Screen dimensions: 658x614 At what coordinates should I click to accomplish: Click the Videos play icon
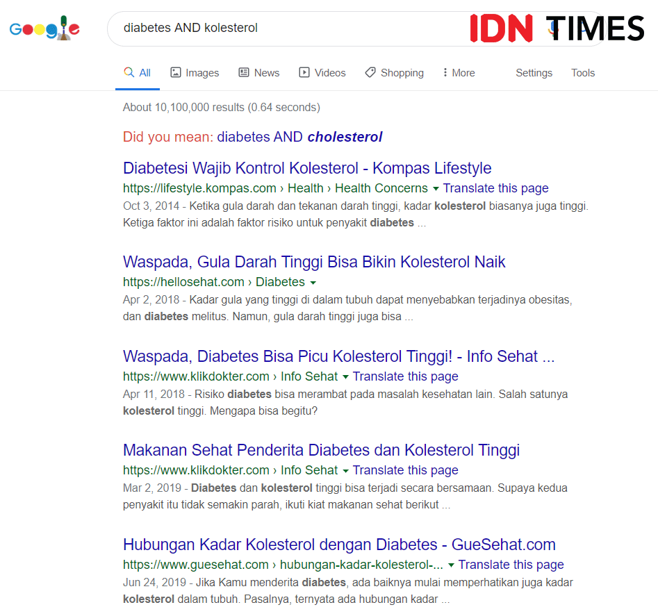[x=304, y=72]
